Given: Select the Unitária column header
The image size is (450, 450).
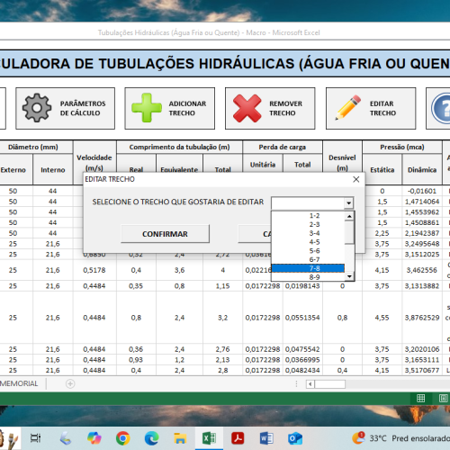Looking at the screenshot, I should 263,165.
